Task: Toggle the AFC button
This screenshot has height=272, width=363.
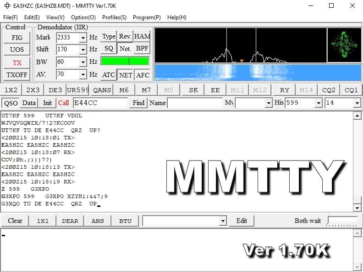Action: (x=142, y=75)
